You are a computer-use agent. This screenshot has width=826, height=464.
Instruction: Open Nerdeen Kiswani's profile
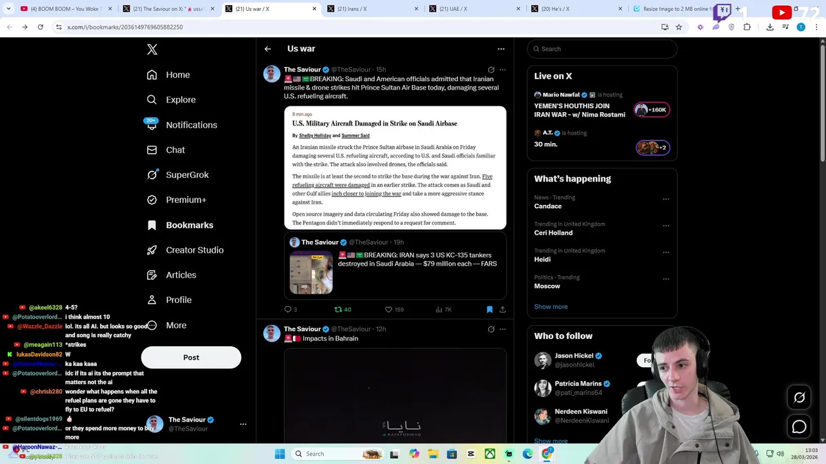tap(581, 411)
